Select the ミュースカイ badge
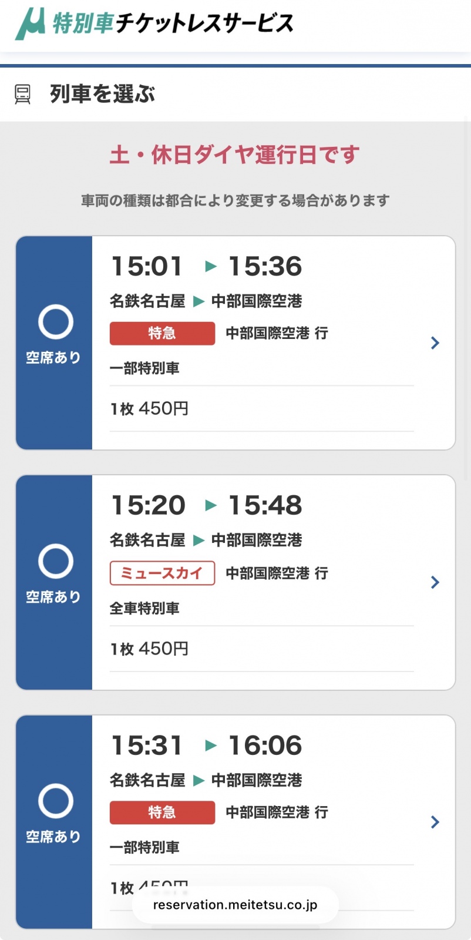 click(x=162, y=573)
